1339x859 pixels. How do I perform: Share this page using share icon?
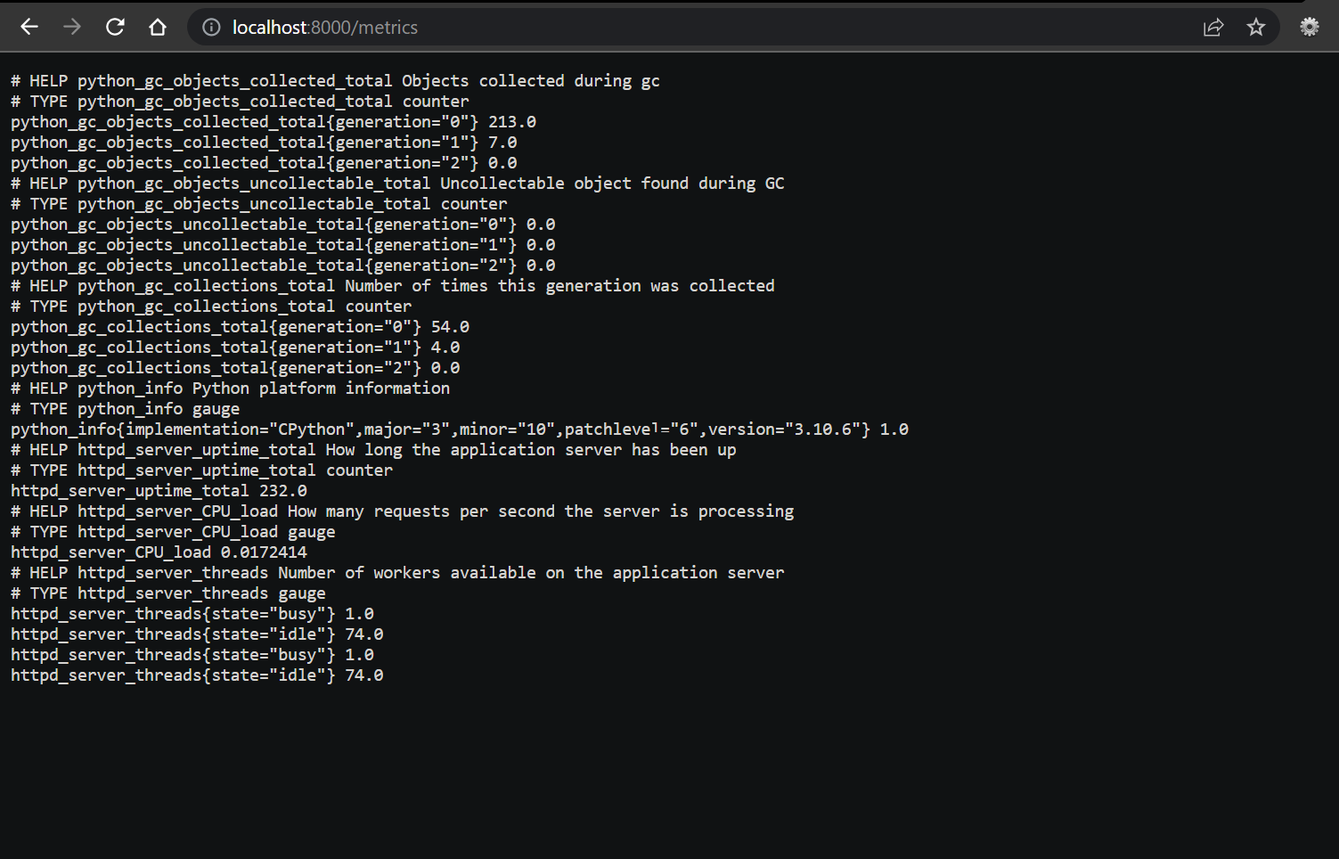(x=1213, y=28)
